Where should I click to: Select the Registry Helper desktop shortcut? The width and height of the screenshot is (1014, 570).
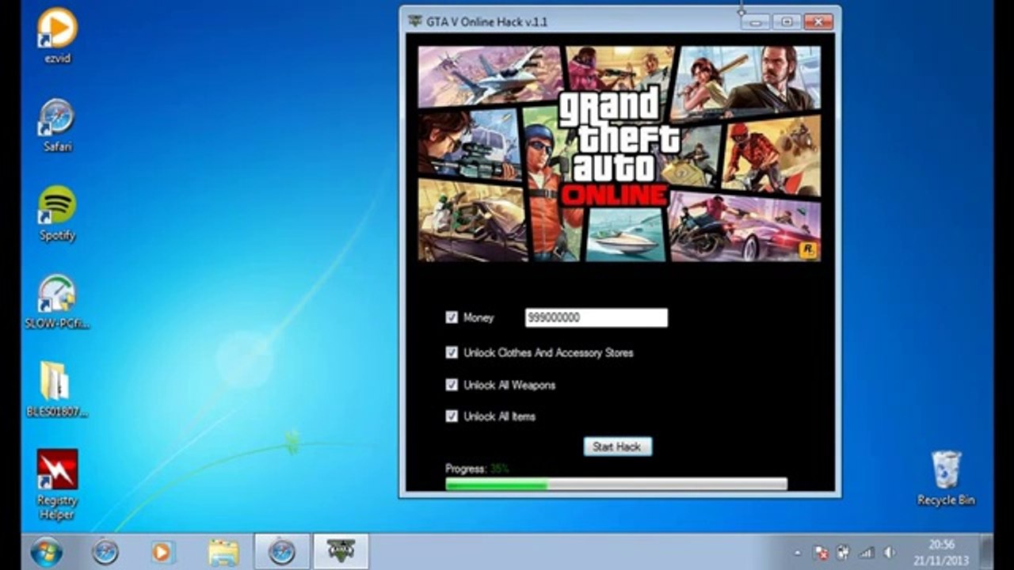(x=57, y=484)
